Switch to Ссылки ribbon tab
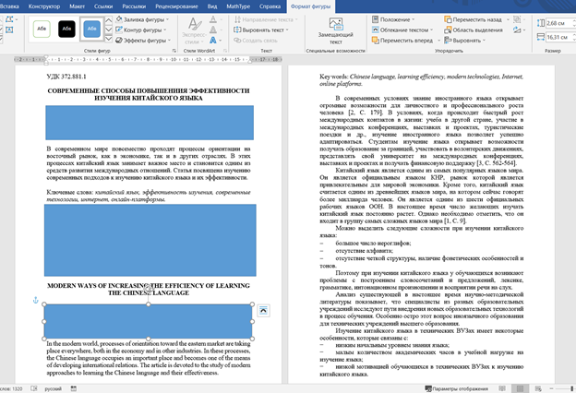576x393 pixels. point(103,6)
